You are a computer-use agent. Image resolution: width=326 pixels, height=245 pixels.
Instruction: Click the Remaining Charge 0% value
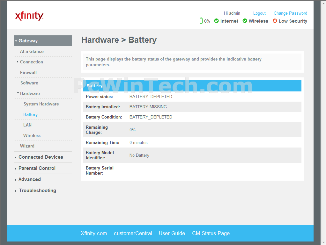pos(132,130)
